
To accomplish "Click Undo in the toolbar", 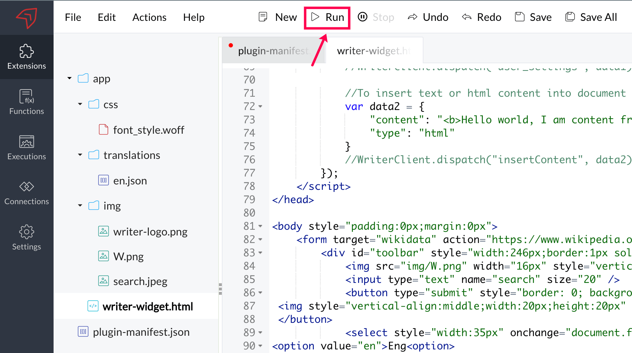I will 428,17.
